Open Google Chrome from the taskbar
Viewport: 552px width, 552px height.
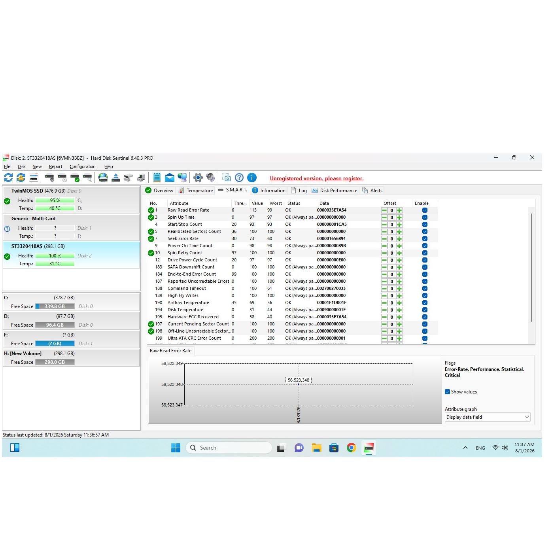351,448
